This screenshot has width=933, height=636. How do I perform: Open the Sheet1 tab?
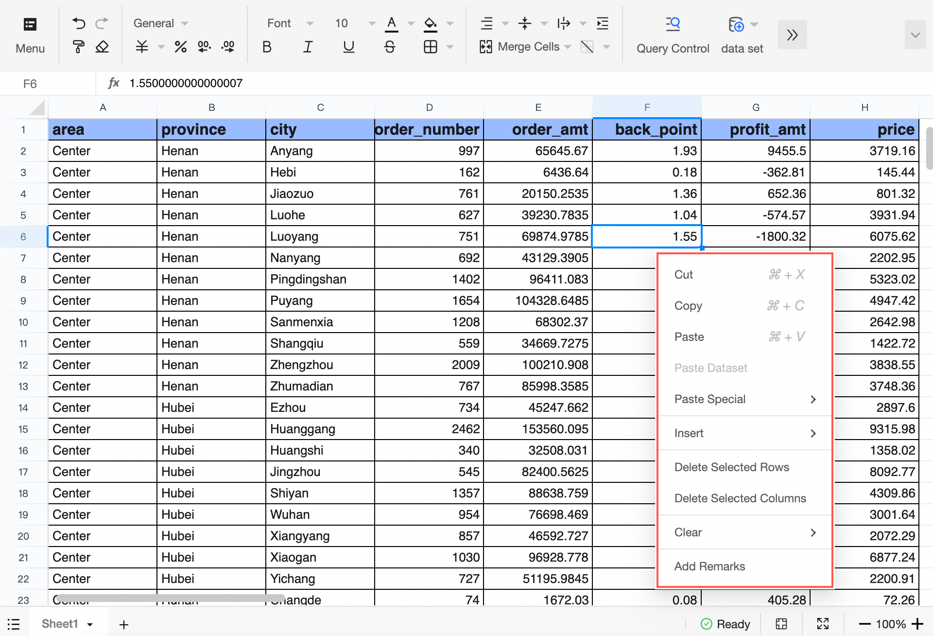60,624
